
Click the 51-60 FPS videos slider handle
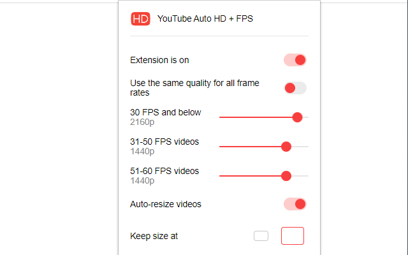[286, 176]
